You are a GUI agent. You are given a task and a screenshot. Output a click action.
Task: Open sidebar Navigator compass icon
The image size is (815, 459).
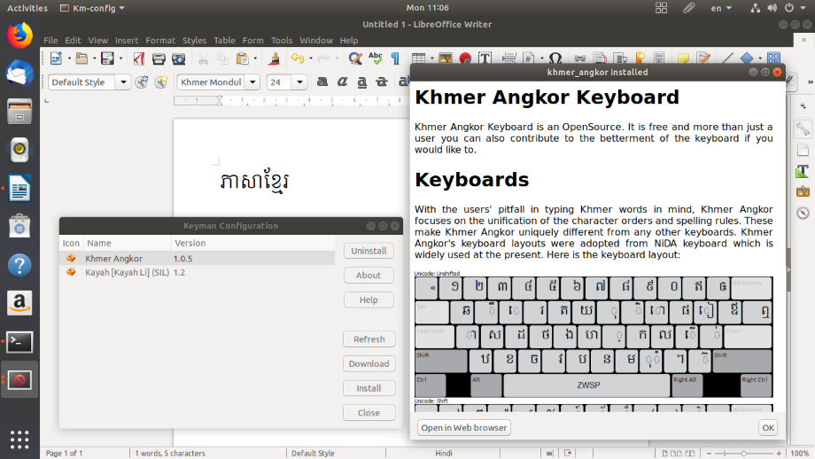[803, 213]
